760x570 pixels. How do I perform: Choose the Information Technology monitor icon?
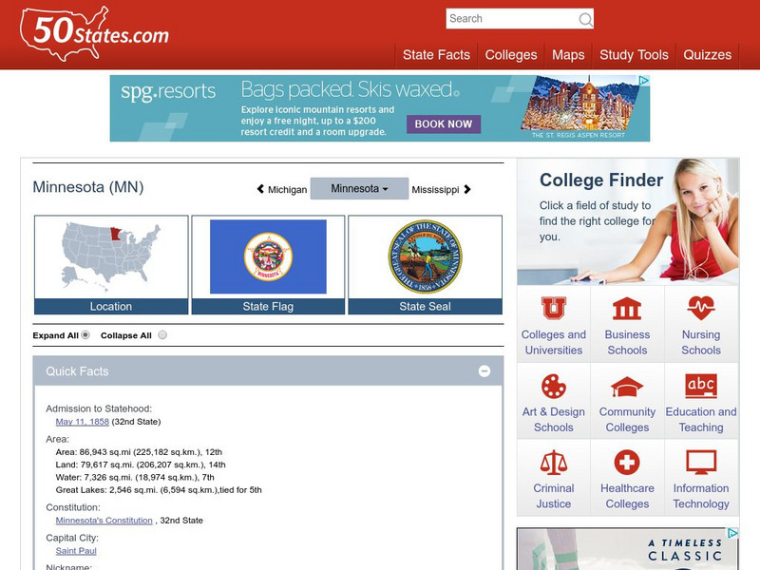coord(701,462)
